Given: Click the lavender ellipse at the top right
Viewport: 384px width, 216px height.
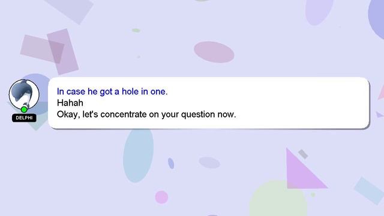Looking at the screenshot, I should 319,11.
